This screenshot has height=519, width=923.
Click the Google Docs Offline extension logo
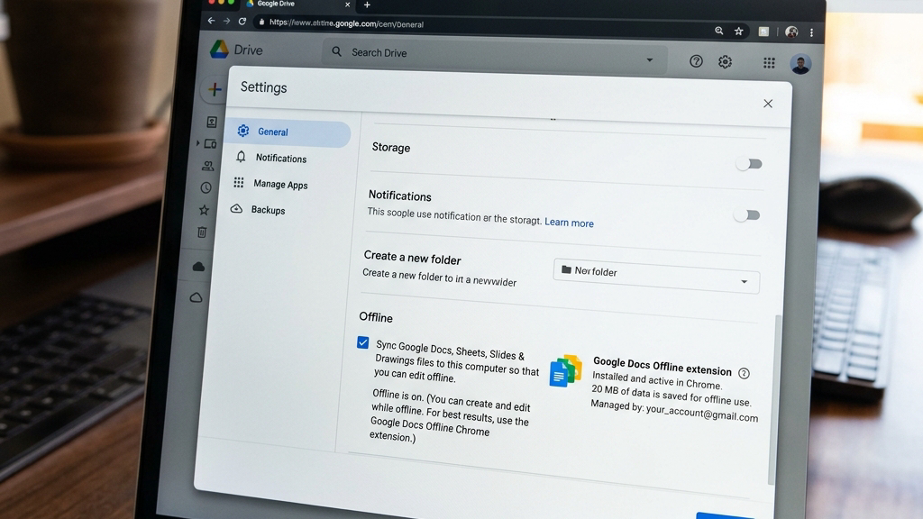(x=566, y=370)
